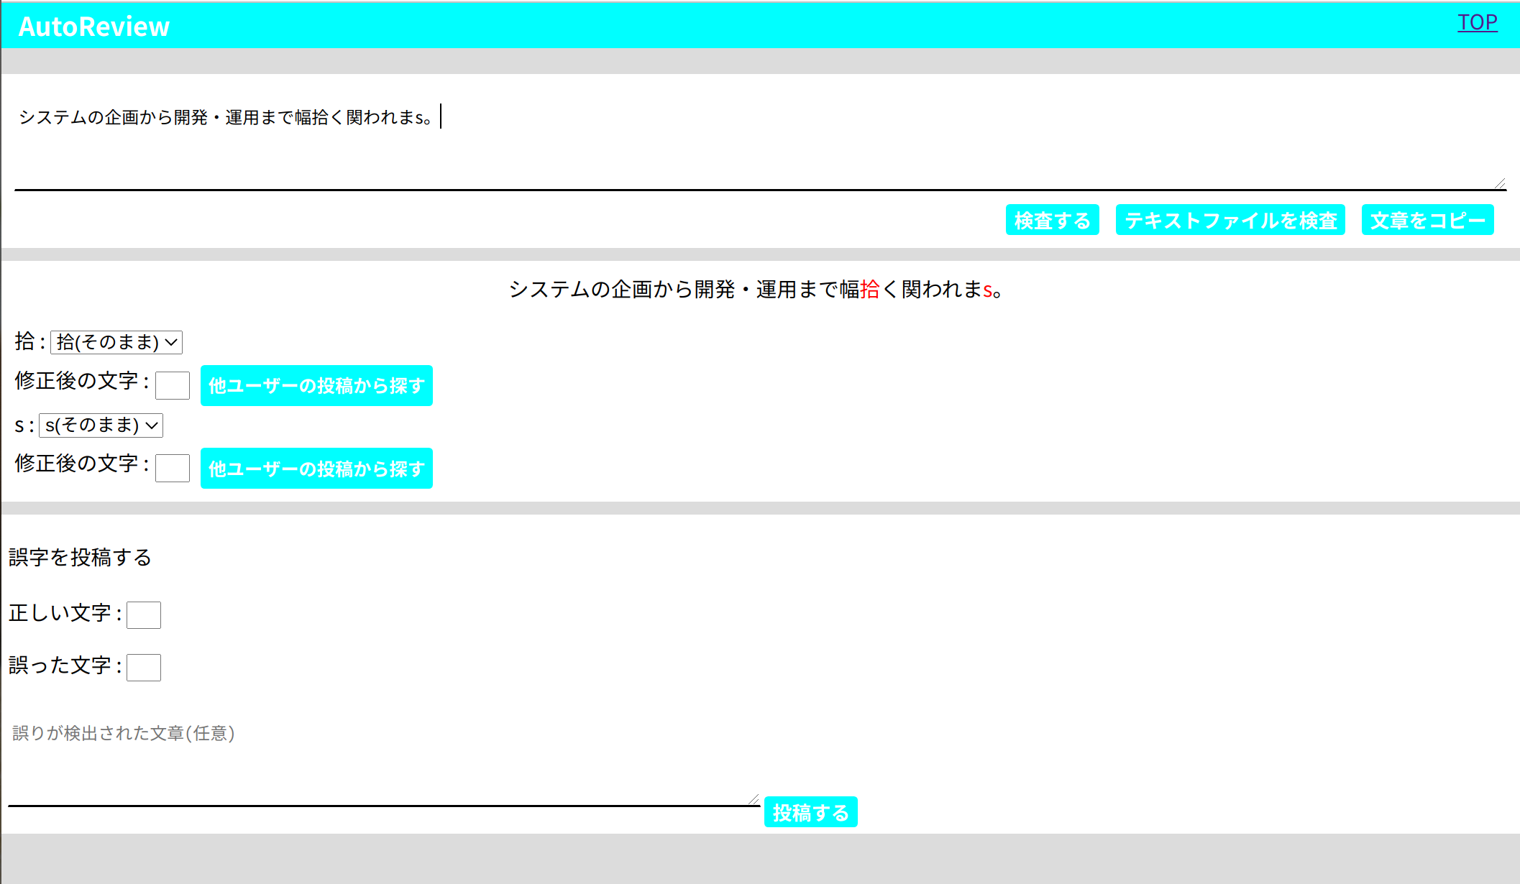
Task: Click the 誤った文字 input box
Action: tap(142, 667)
